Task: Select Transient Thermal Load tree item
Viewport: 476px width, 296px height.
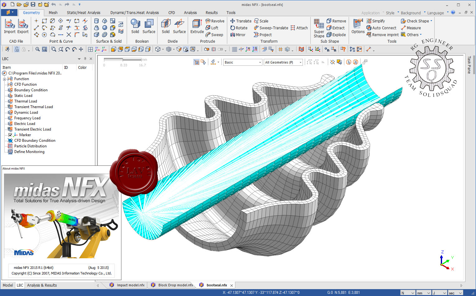Action: coord(33,107)
